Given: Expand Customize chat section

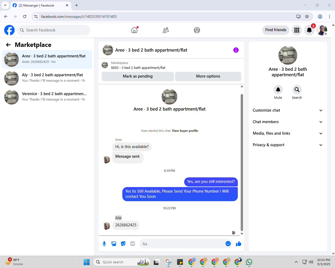Looking at the screenshot, I should click(x=288, y=110).
